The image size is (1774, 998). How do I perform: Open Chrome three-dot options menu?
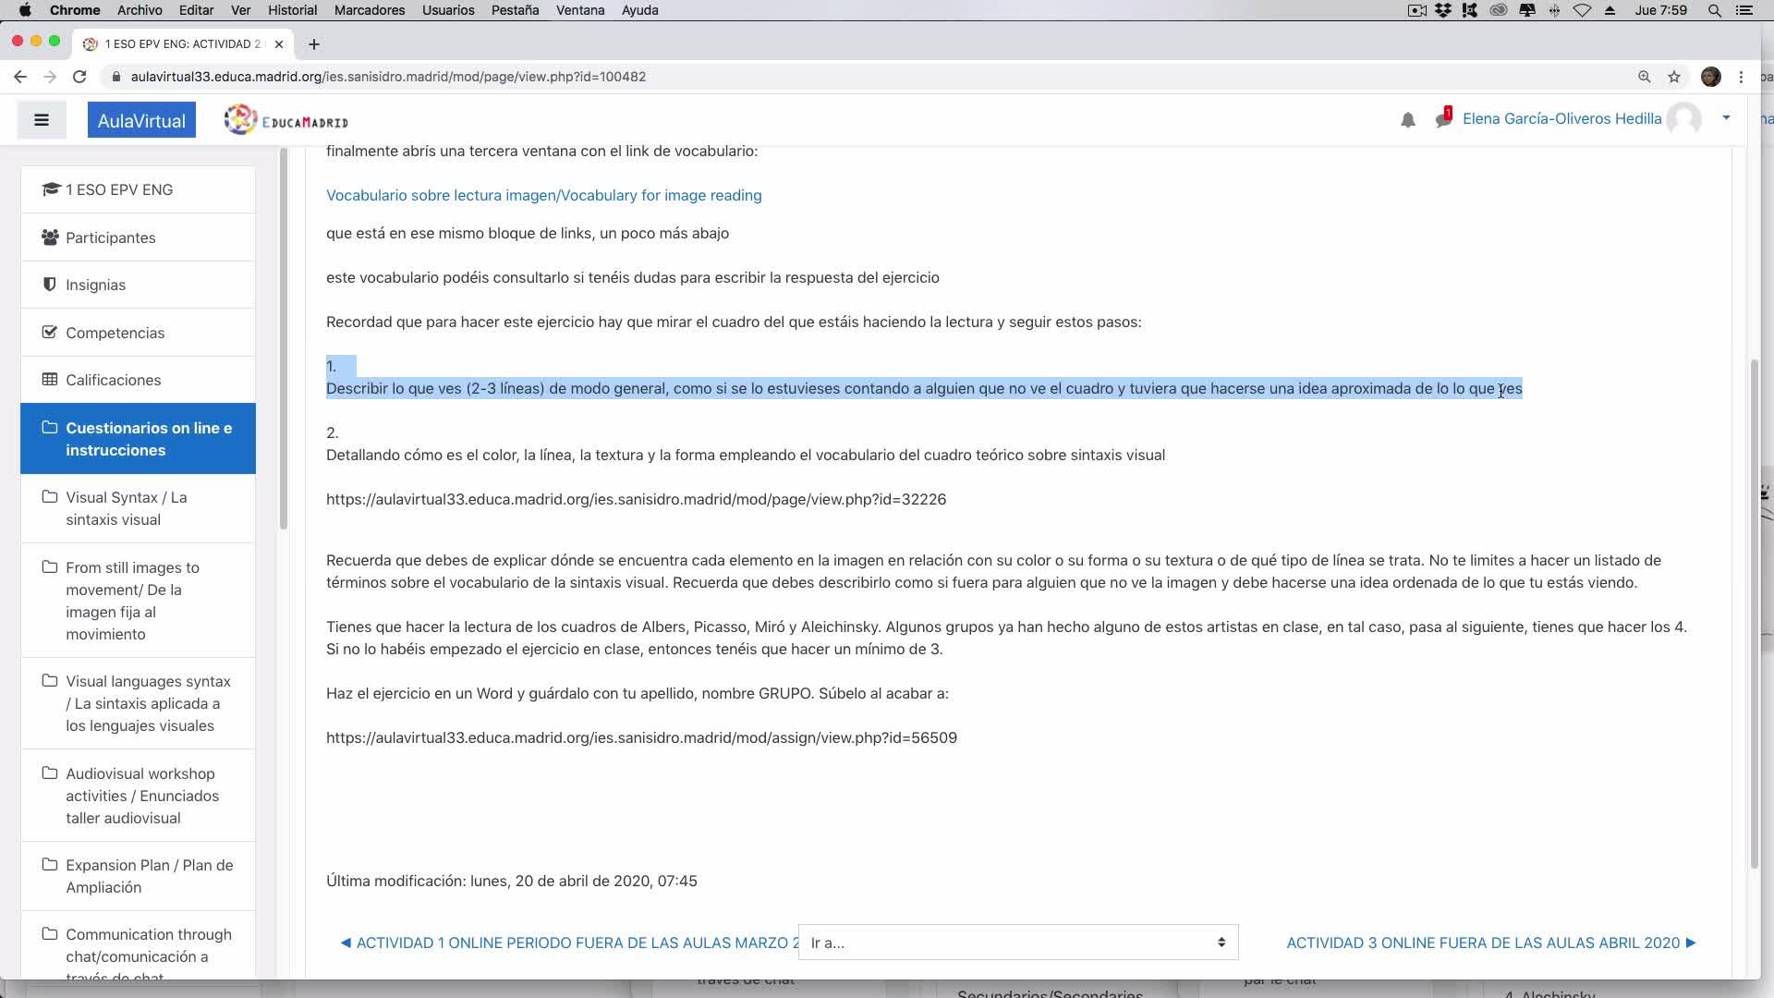coord(1741,77)
